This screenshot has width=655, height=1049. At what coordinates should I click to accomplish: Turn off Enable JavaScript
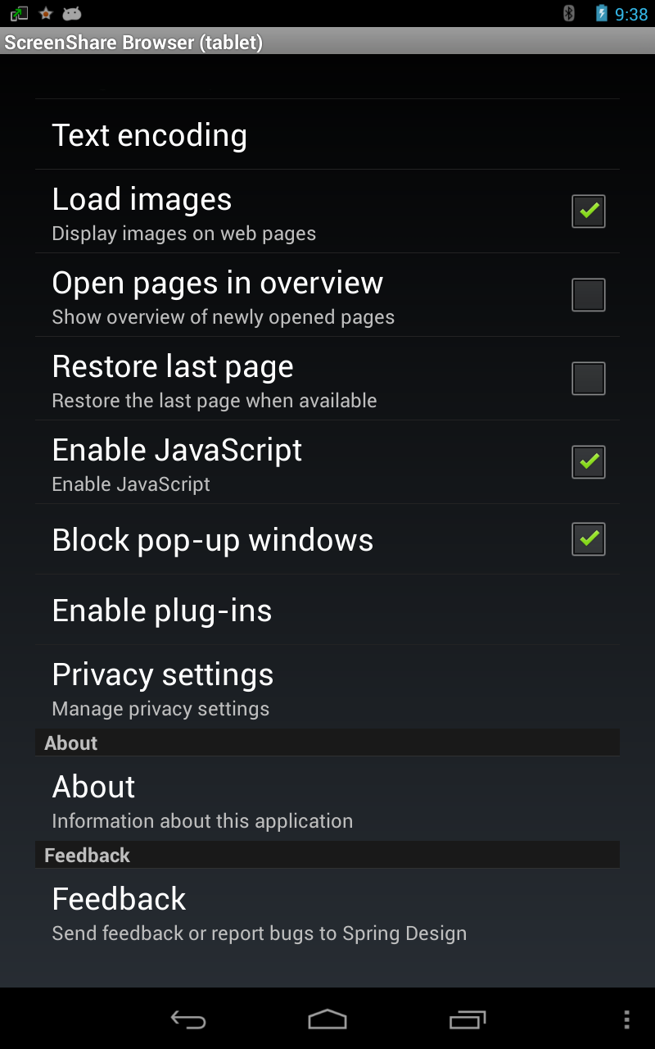(588, 461)
